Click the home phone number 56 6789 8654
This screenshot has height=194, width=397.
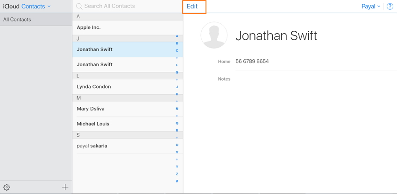pos(252,62)
